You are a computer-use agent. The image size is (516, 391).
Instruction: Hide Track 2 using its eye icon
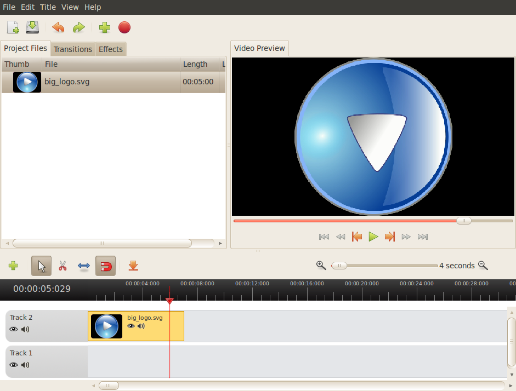coord(14,329)
